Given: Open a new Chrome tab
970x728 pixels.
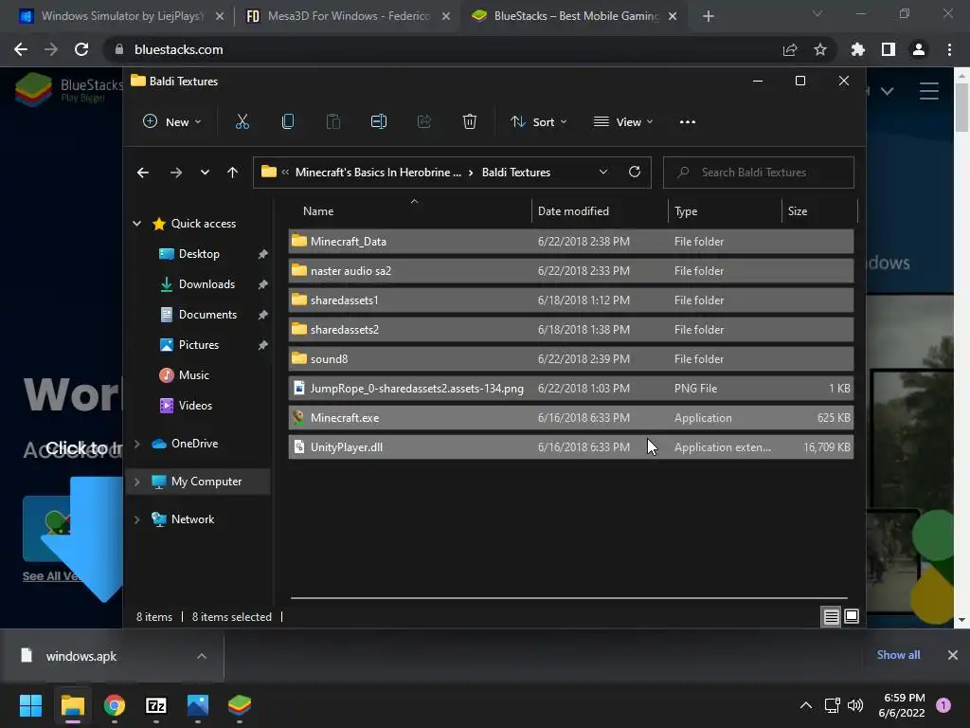Looking at the screenshot, I should tap(709, 16).
